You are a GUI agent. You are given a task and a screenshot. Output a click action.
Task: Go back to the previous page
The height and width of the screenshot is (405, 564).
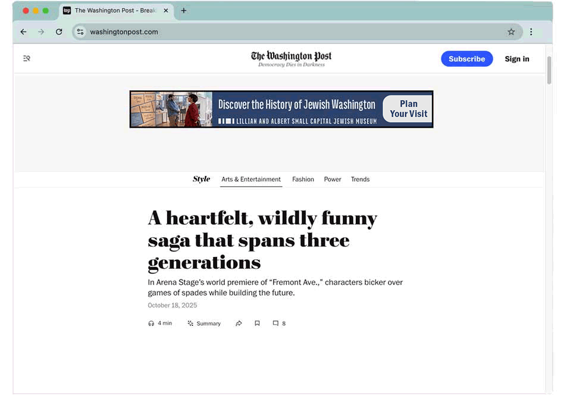[23, 32]
